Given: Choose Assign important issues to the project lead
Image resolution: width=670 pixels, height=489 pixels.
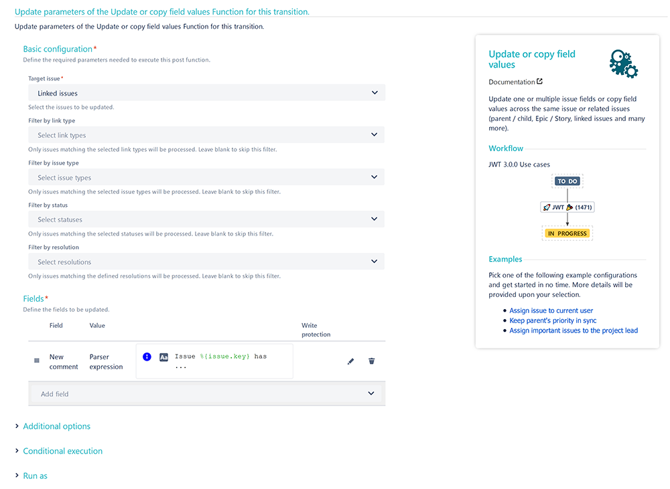Looking at the screenshot, I should click(x=574, y=330).
